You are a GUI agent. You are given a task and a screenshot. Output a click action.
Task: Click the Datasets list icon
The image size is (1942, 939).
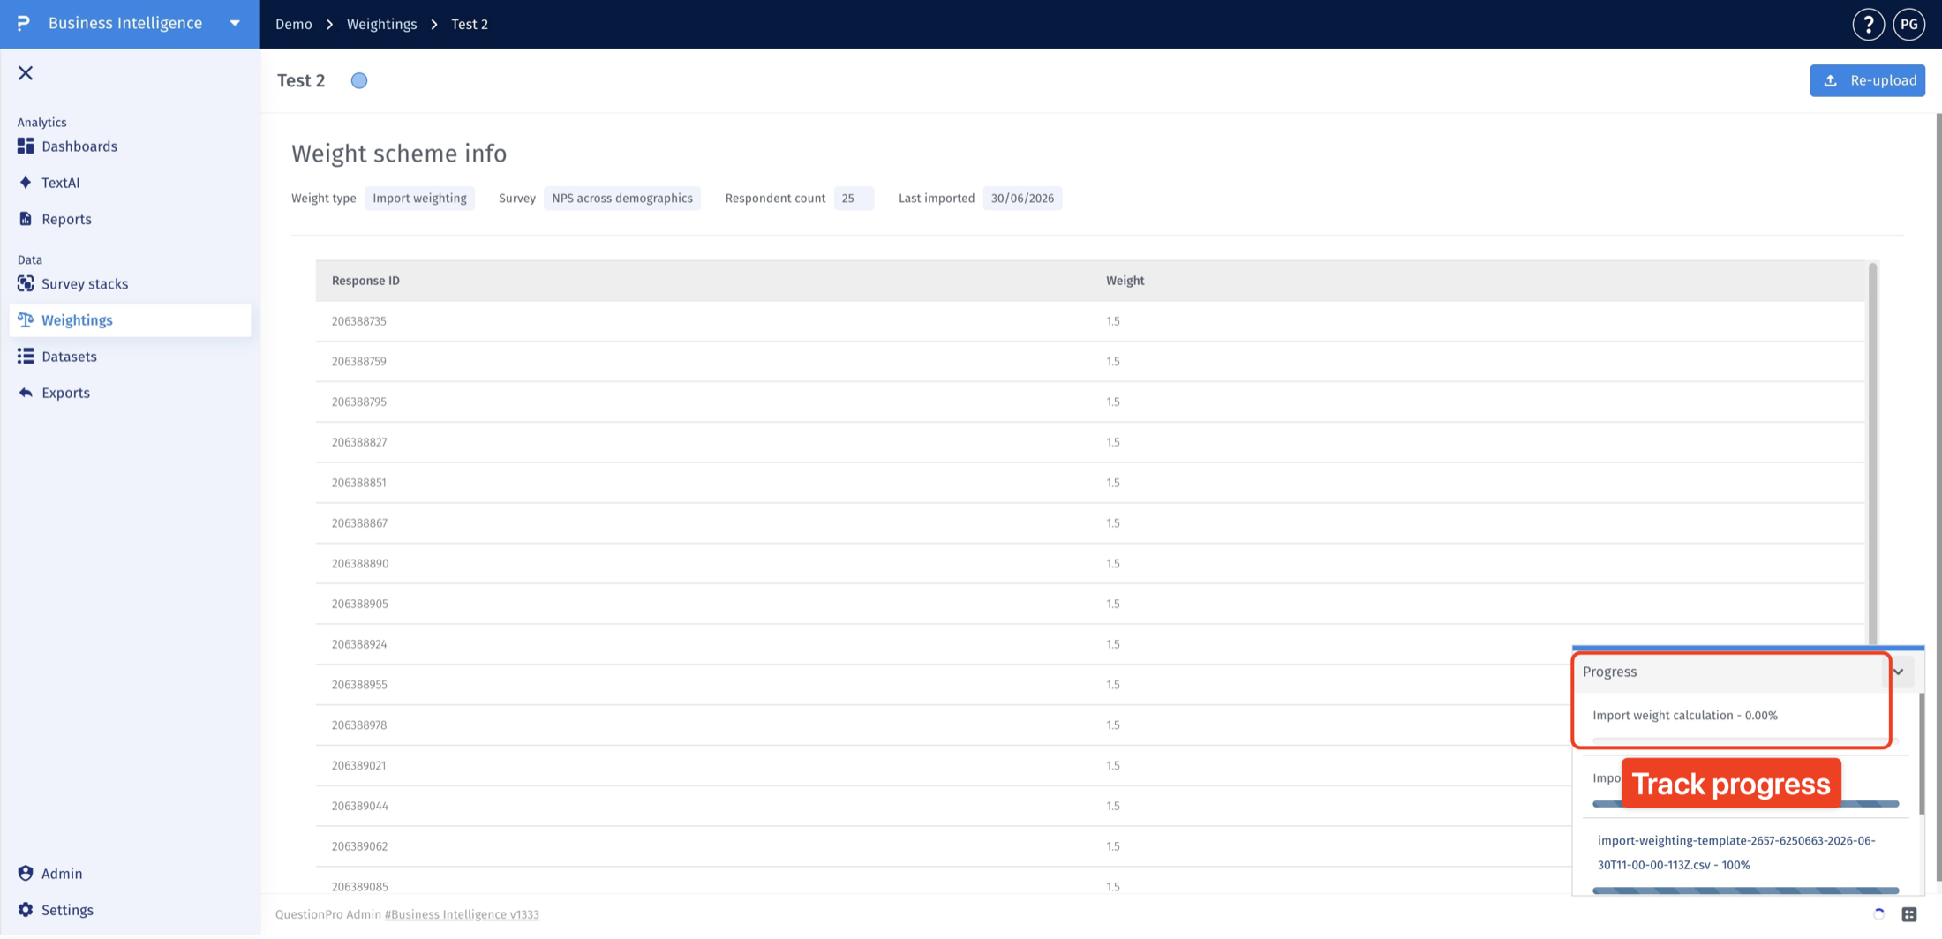click(26, 356)
